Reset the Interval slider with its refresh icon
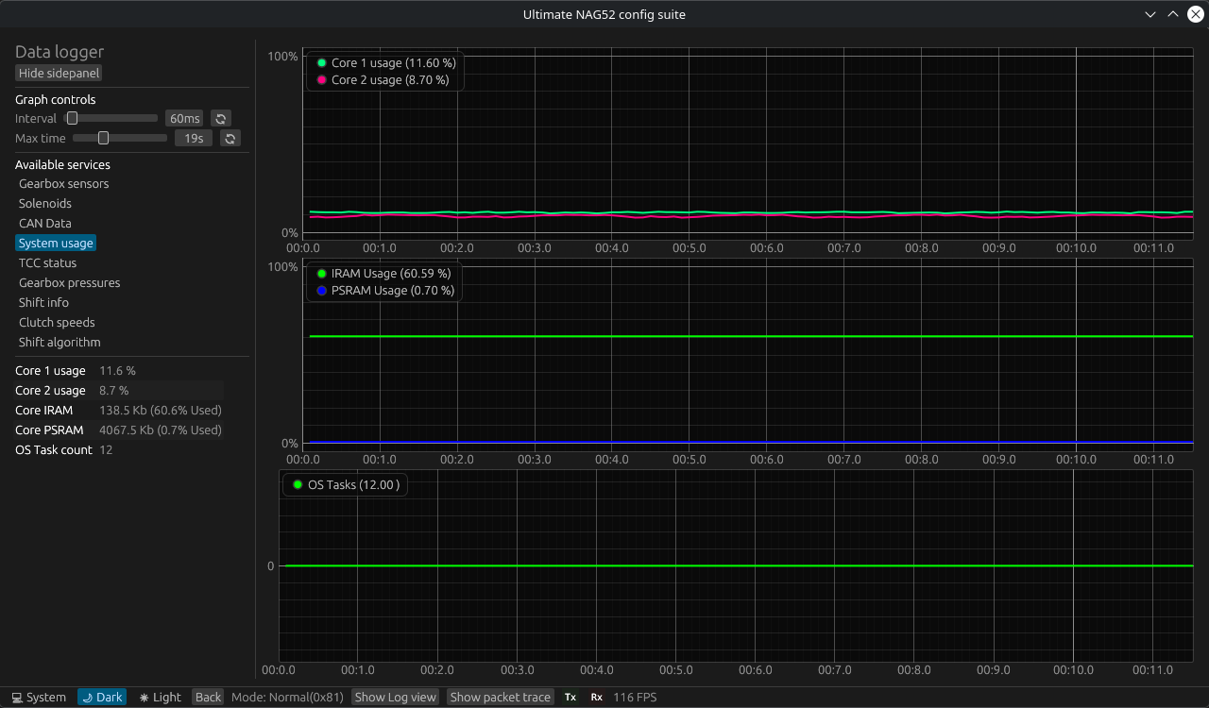Viewport: 1209px width, 708px height. [221, 119]
